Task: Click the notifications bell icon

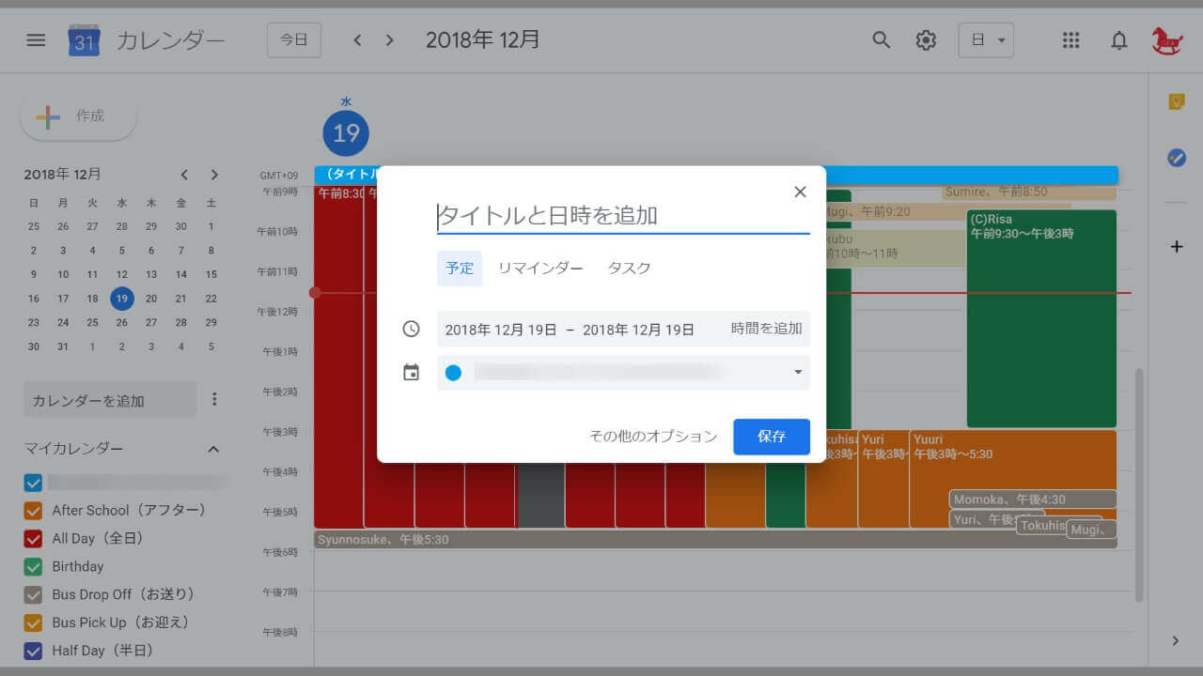Action: 1118,40
